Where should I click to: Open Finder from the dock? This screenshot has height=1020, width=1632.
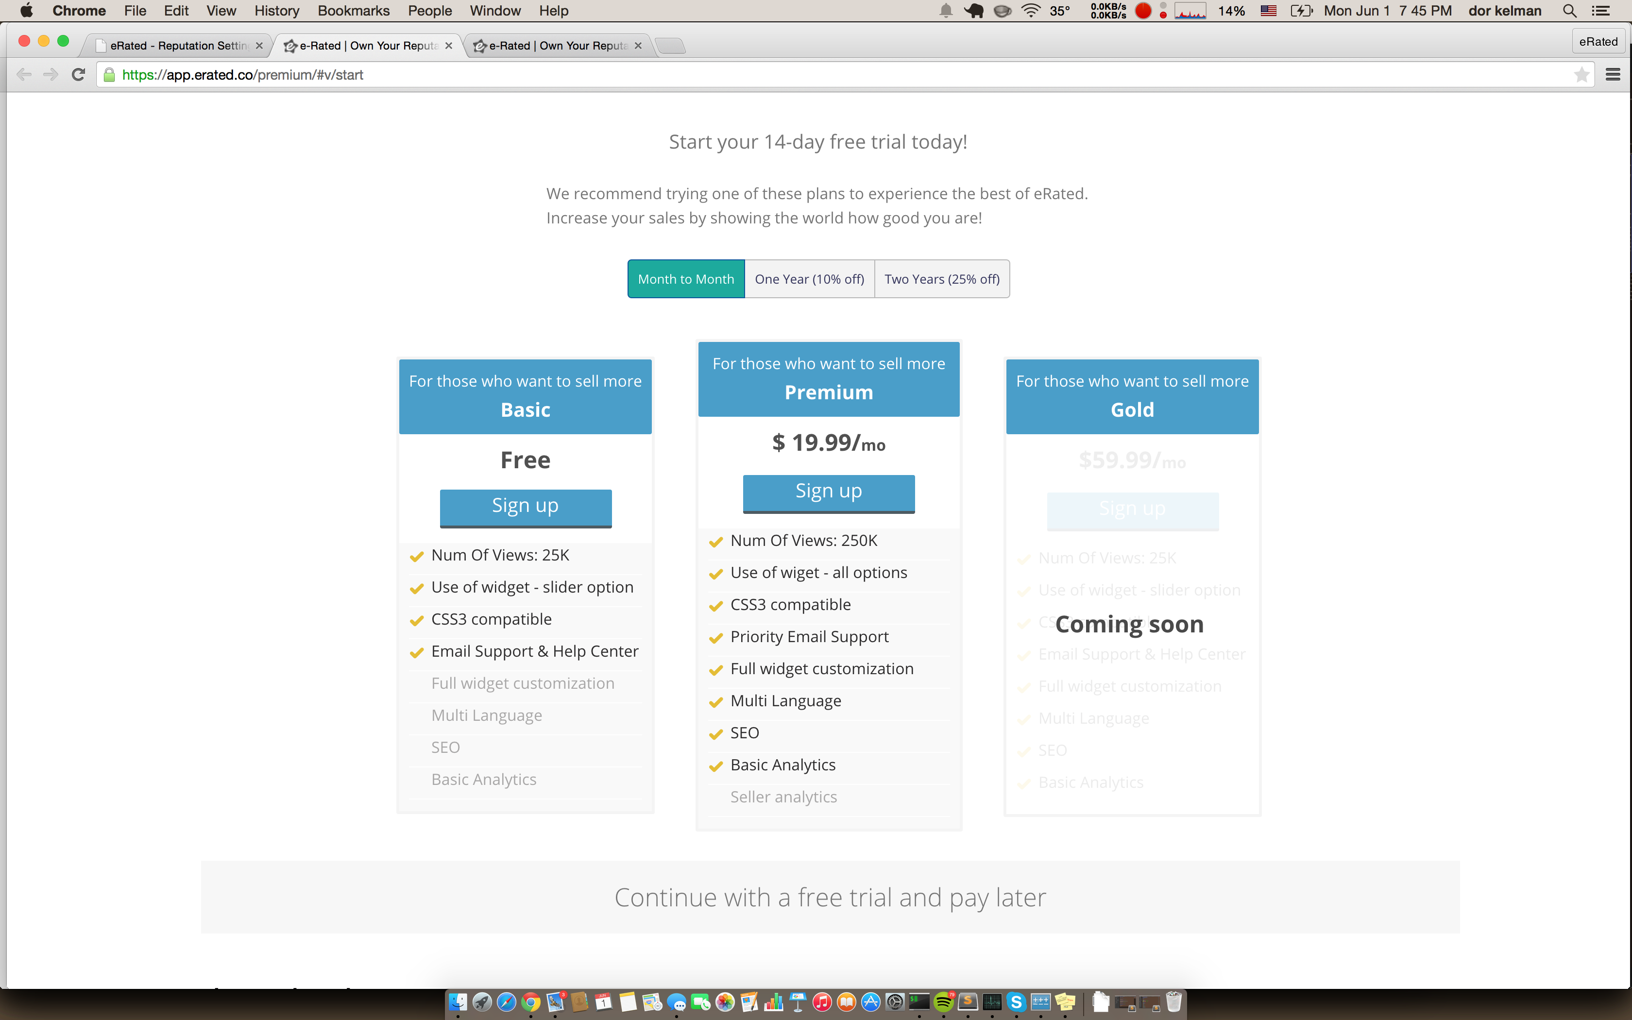tap(458, 1002)
